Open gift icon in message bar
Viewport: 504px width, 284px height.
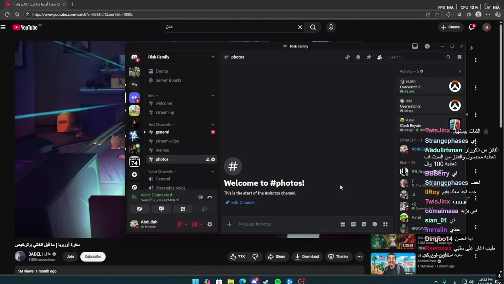(343, 224)
